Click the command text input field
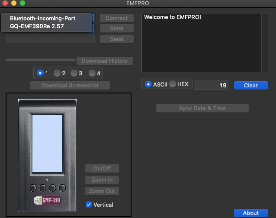Viewport: 276px width, 218px height. point(50,38)
